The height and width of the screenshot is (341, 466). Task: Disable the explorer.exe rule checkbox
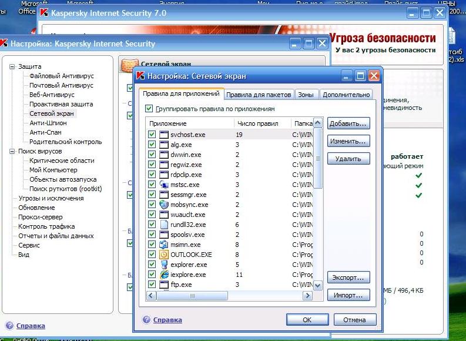pos(152,265)
